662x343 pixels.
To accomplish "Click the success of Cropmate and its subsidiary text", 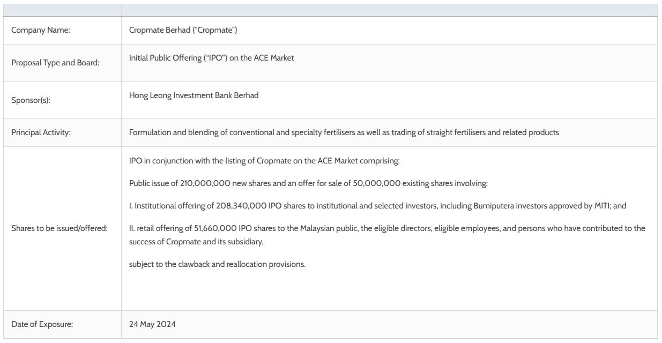I will coord(196,242).
